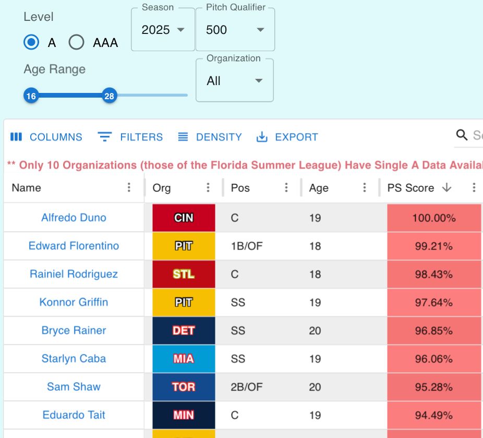Click the 98.43% PS Score cell
The height and width of the screenshot is (438, 483).
[x=434, y=274]
